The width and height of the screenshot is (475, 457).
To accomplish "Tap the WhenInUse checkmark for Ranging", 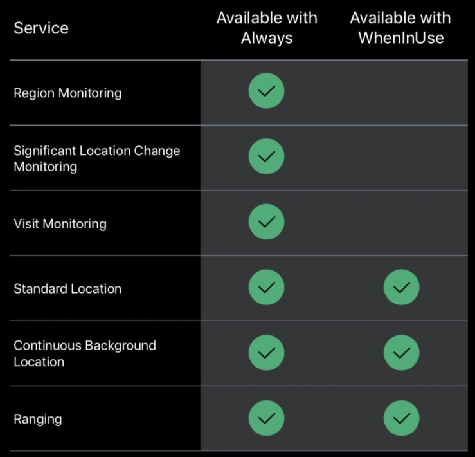I will [x=401, y=418].
